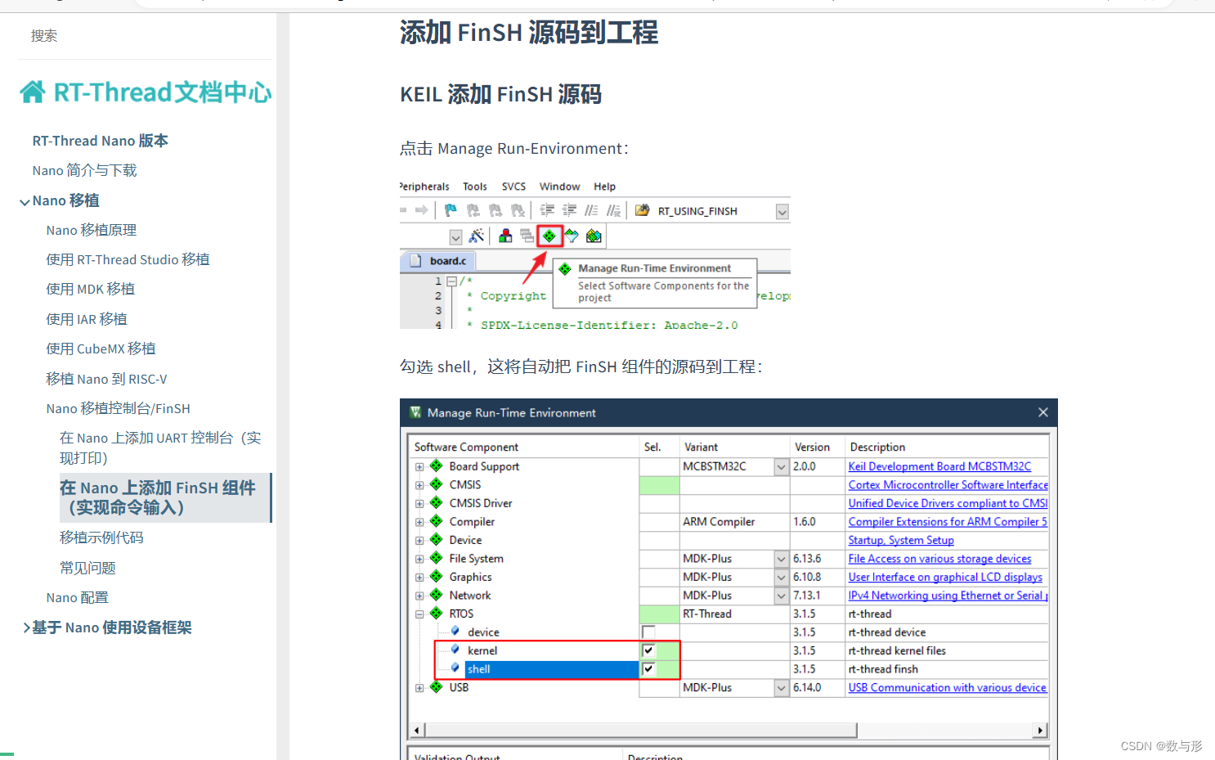Open the RT_USING_FINSH combo box dropdown
Image resolution: width=1215 pixels, height=760 pixels.
(x=782, y=211)
